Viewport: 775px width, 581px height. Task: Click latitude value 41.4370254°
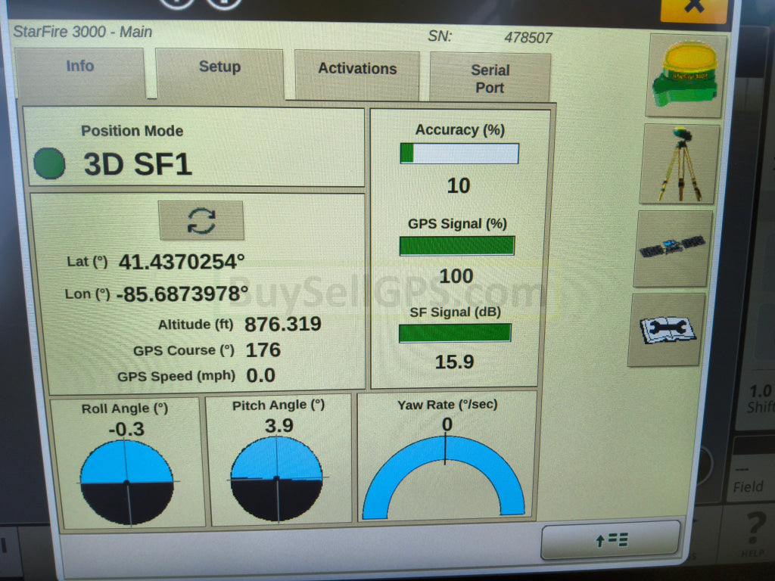[x=182, y=261]
